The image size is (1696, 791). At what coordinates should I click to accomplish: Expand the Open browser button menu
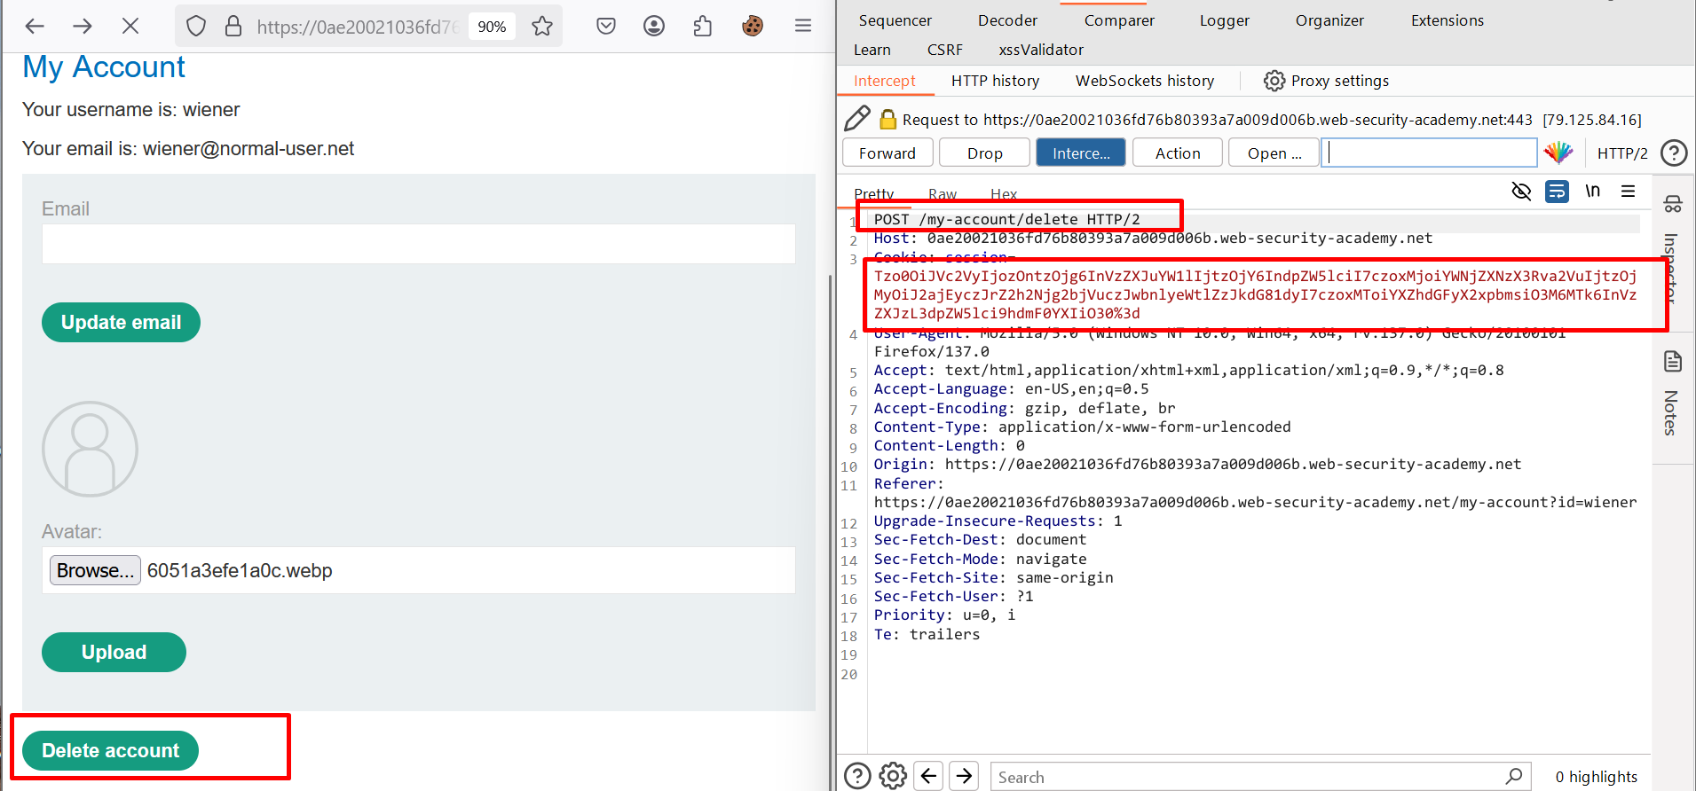click(x=1274, y=153)
